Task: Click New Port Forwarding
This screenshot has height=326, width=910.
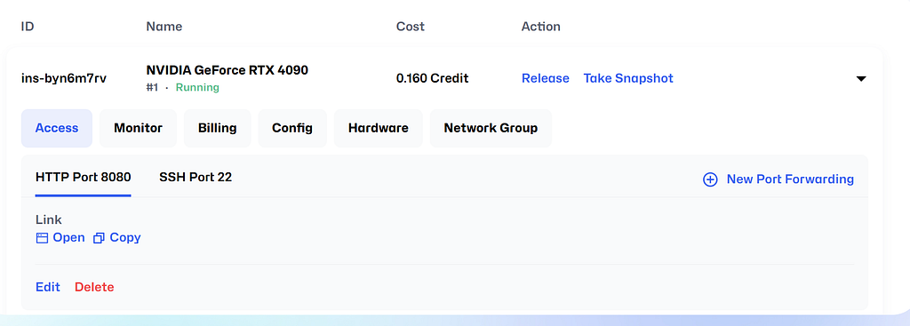Action: click(790, 179)
